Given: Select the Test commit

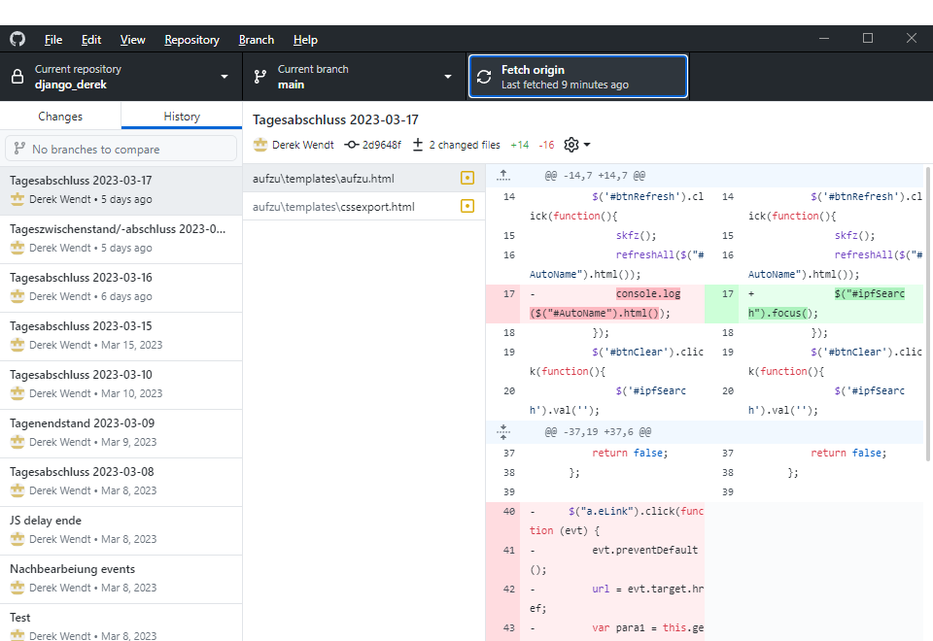Looking at the screenshot, I should [121, 624].
